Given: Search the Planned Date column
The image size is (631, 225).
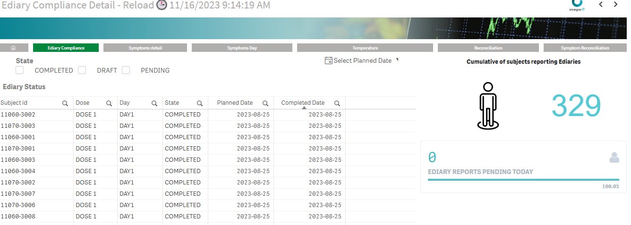Looking at the screenshot, I should (x=265, y=103).
